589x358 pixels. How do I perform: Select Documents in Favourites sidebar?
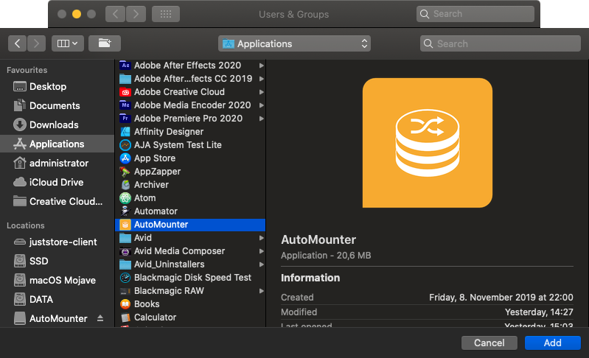(57, 106)
